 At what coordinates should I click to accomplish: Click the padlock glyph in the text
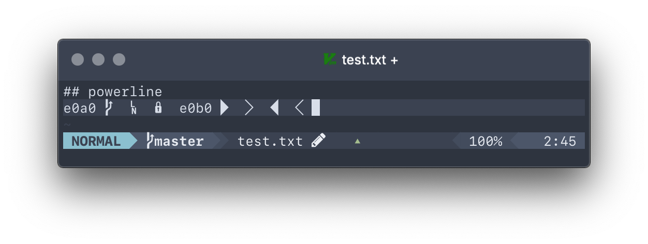[x=158, y=108]
